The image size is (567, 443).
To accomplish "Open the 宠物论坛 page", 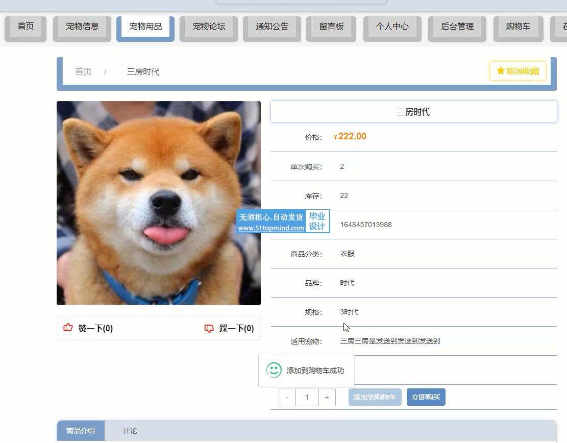I will click(209, 27).
